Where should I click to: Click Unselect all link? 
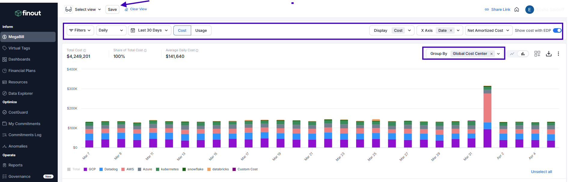pyautogui.click(x=542, y=172)
